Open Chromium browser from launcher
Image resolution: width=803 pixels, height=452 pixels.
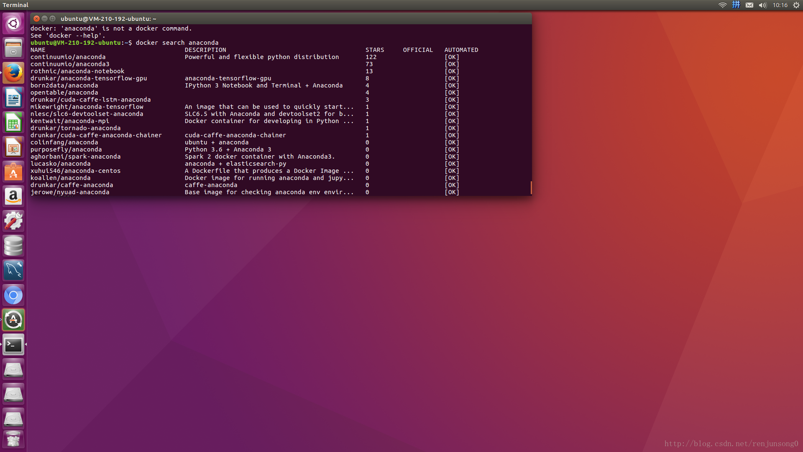point(13,295)
